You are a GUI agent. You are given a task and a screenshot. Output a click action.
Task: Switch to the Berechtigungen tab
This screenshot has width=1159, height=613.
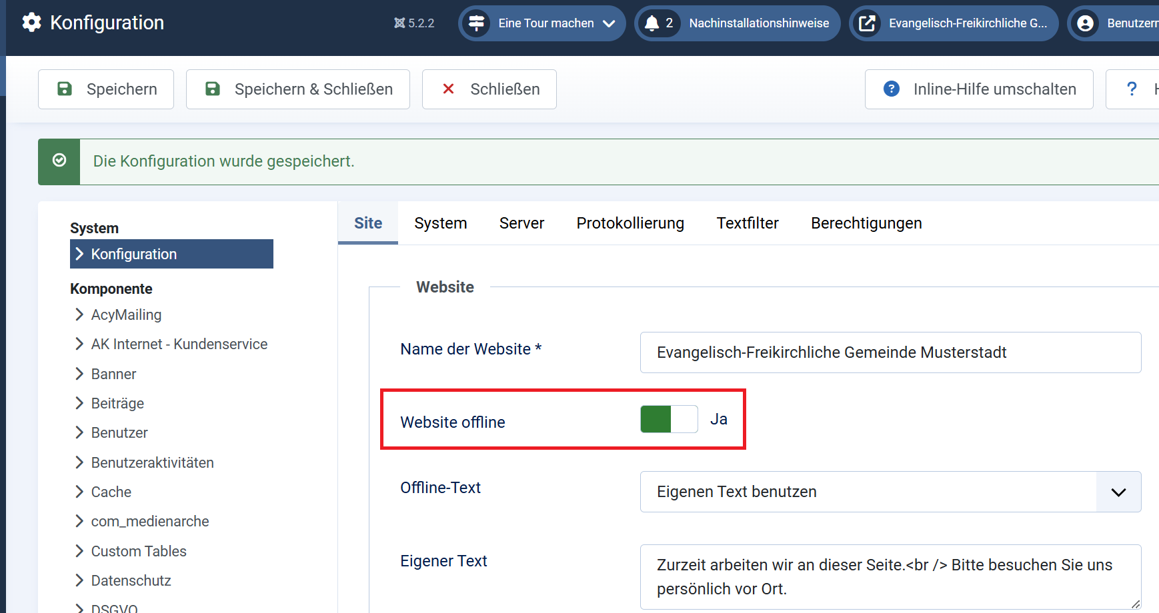coord(866,223)
